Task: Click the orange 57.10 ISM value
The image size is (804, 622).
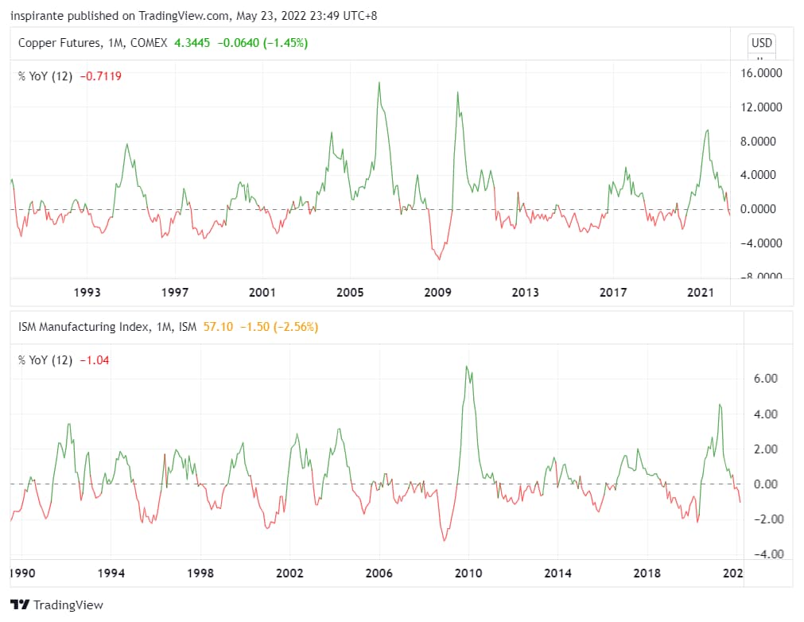Action: pos(218,327)
